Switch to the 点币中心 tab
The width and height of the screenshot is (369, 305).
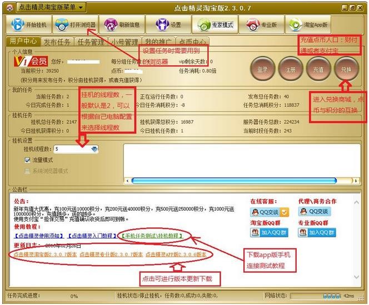tap(192, 42)
